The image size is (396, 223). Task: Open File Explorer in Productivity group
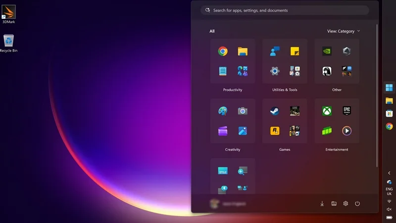click(243, 52)
